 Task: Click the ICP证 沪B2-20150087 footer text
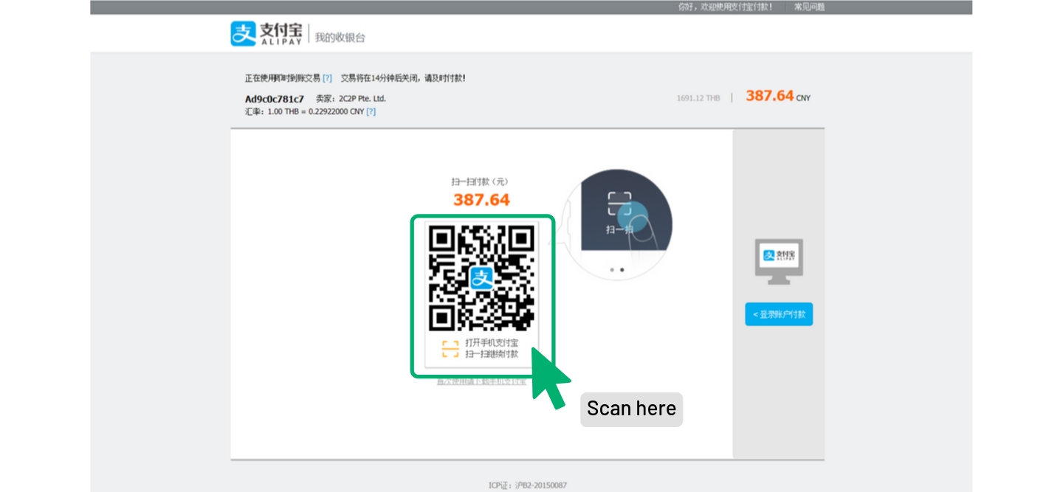(x=528, y=485)
